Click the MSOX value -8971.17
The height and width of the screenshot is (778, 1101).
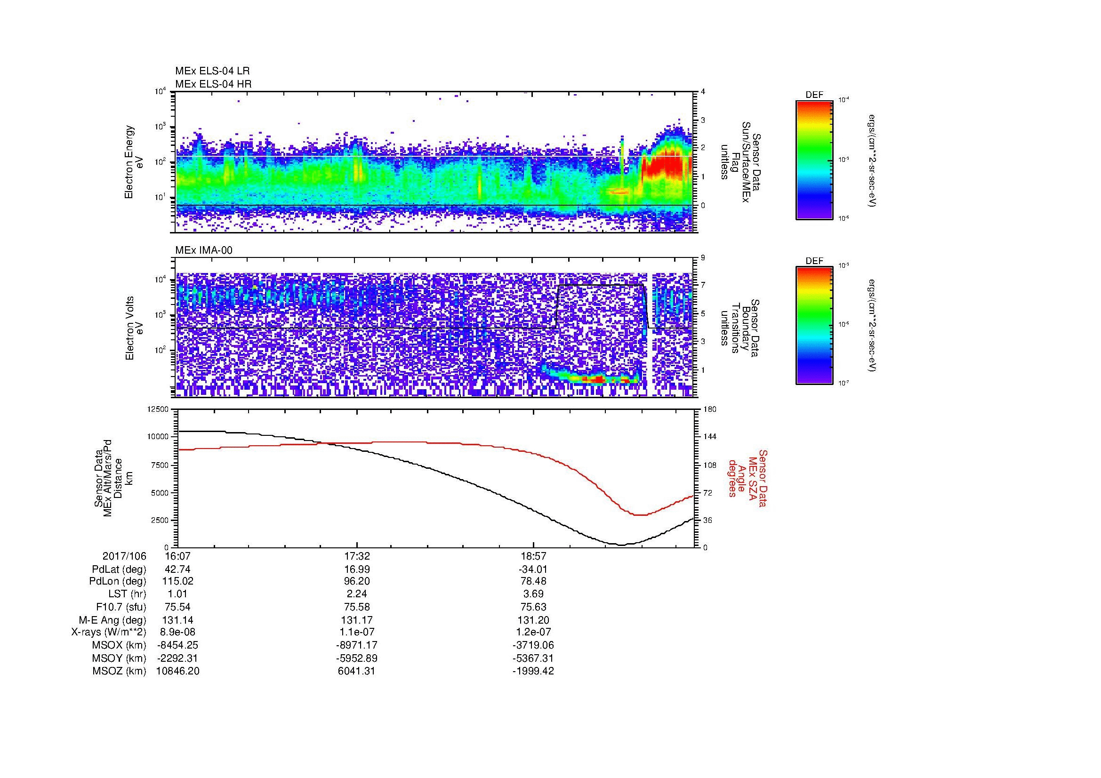tap(356, 645)
